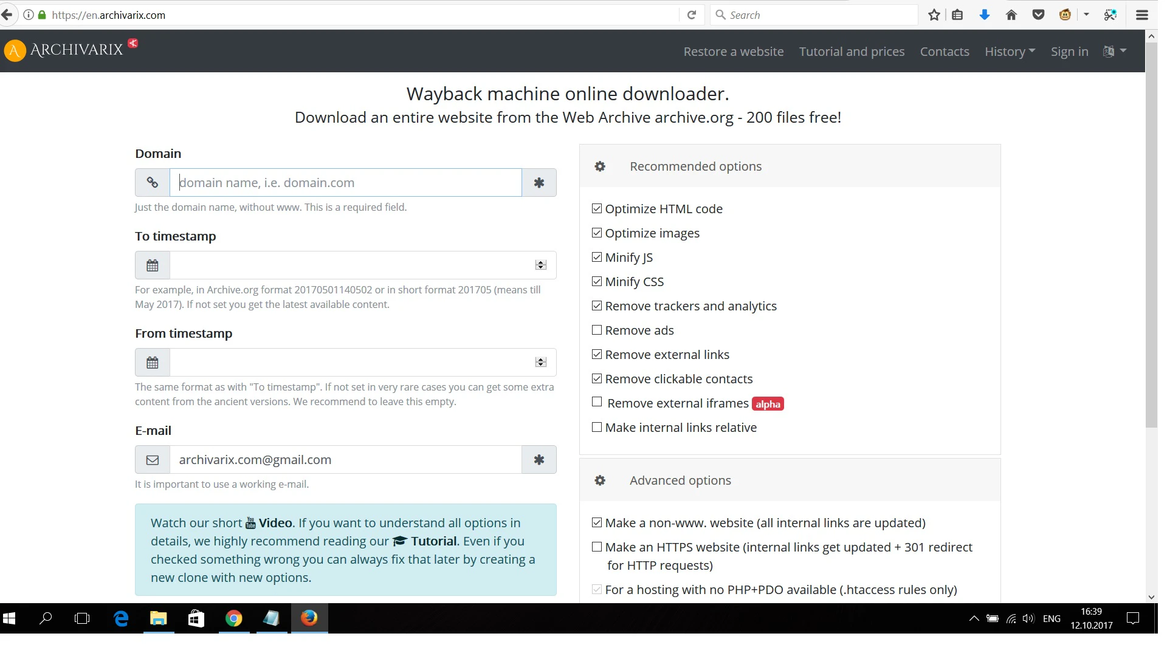1167x656 pixels.
Task: Click into the Domain name input field
Action: 345,183
